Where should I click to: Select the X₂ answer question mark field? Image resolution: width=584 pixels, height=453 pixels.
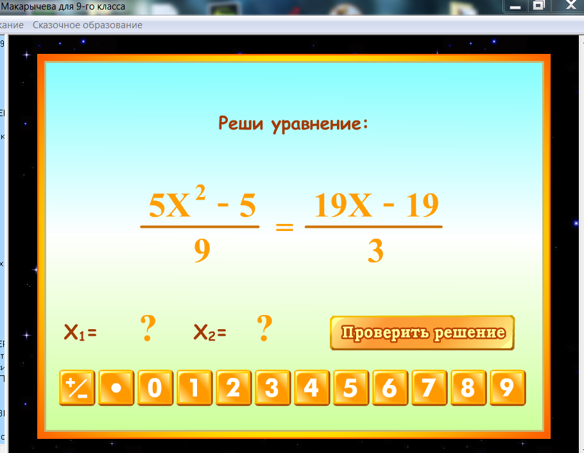point(264,330)
